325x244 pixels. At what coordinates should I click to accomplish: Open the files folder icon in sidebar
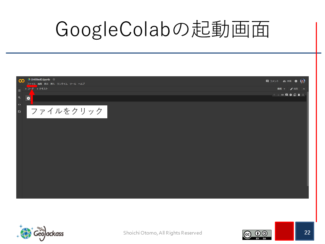point(19,111)
